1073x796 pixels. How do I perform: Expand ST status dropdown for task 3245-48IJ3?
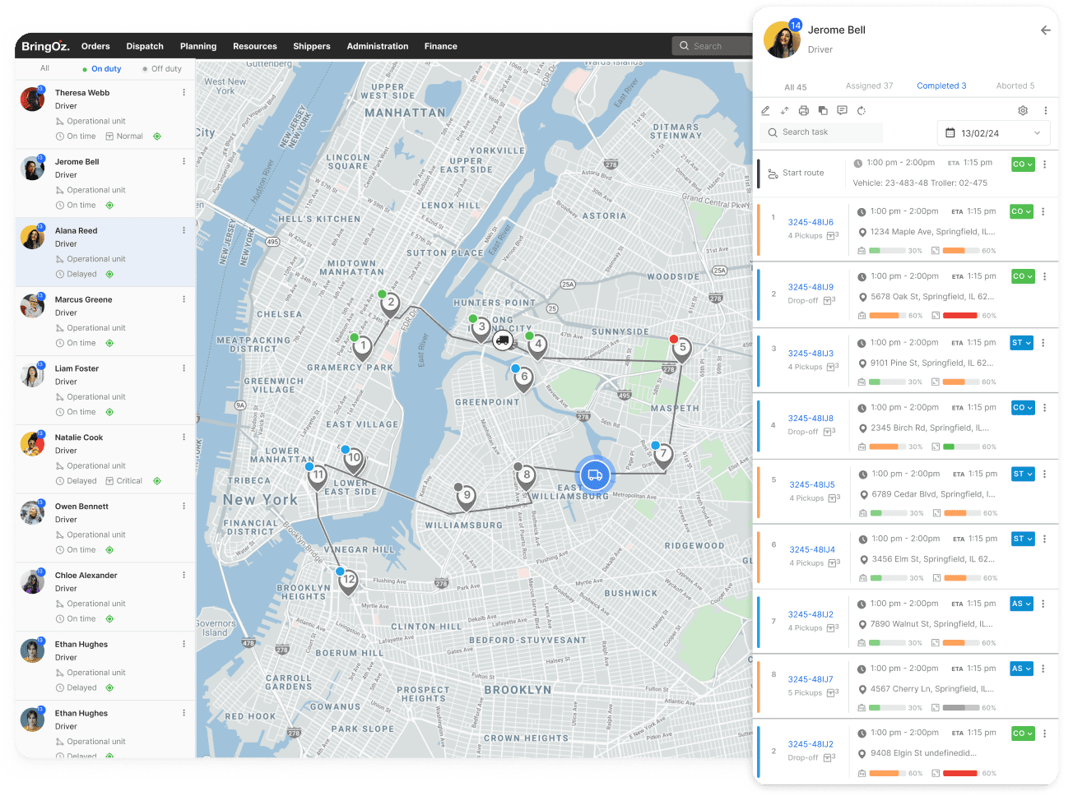1021,343
